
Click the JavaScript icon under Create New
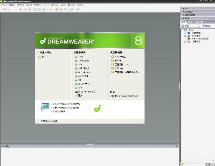coord(76,76)
